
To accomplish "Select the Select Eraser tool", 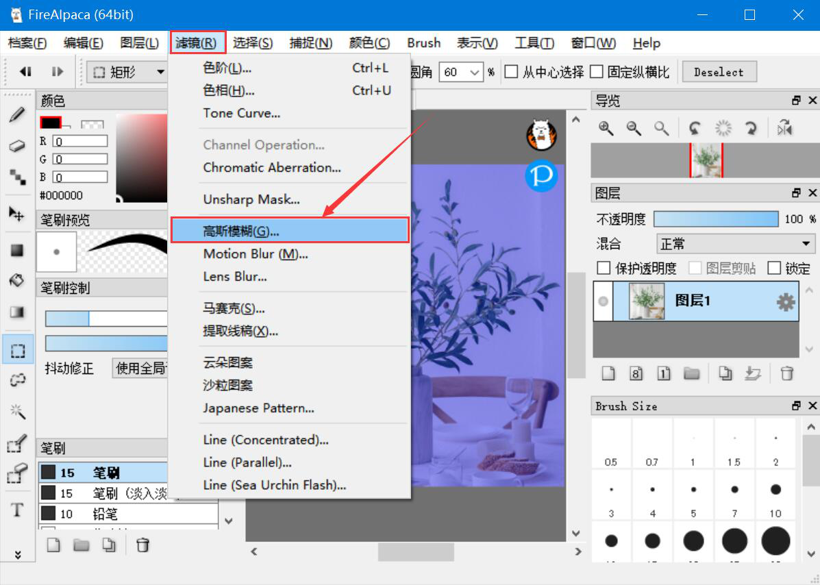I will (17, 473).
